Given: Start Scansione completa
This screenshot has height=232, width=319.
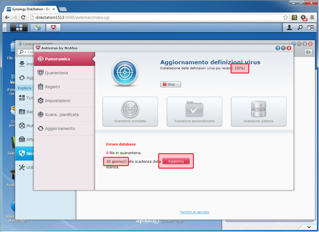Looking at the screenshot, I should 130,112.
